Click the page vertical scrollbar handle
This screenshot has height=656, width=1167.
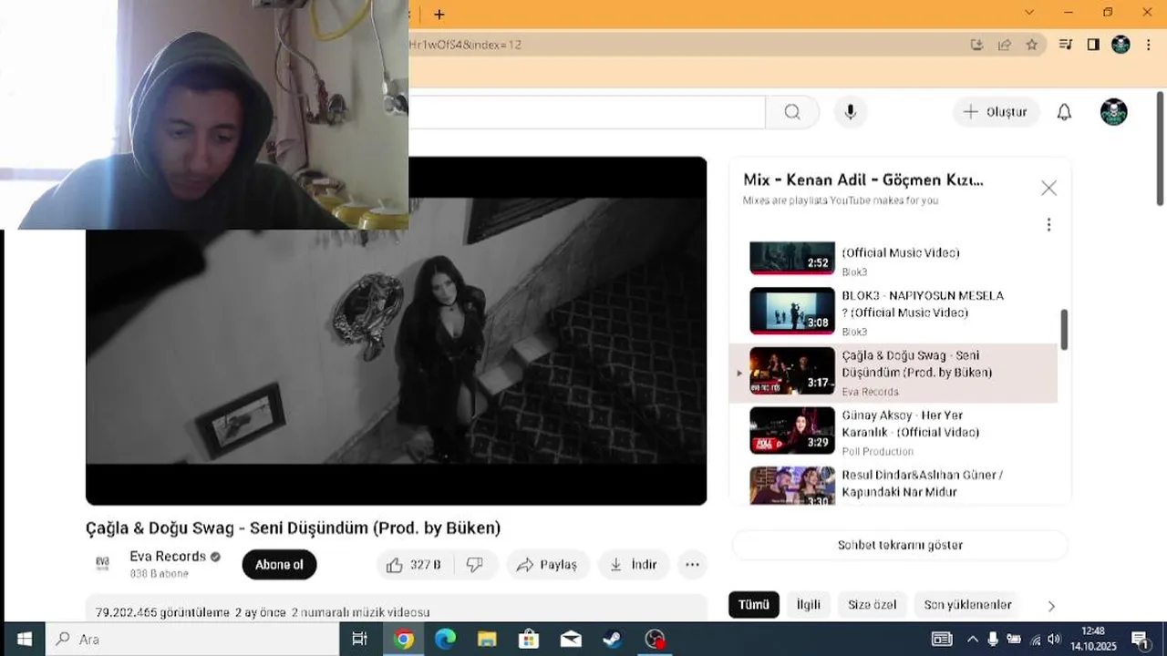click(1161, 149)
